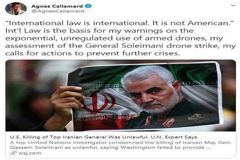Screen dimensions: 240x160
Task: Open Agnes Callamard's profile picture
Action: click(x=16, y=8)
